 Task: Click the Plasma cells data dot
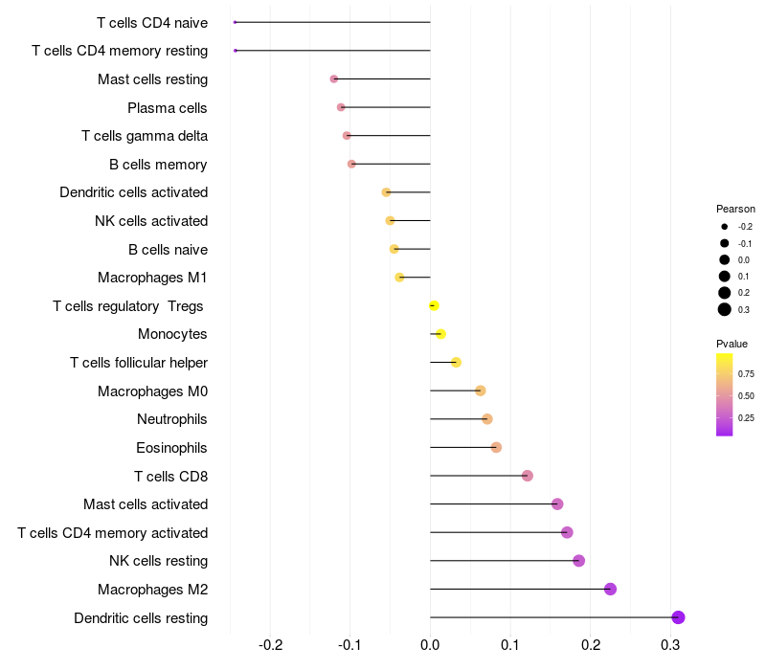(341, 107)
